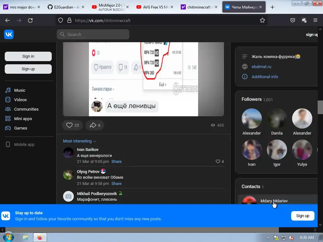The height and width of the screenshot is (242, 323).
Task: Open Videos from the left sidebar
Action: [x=20, y=100]
